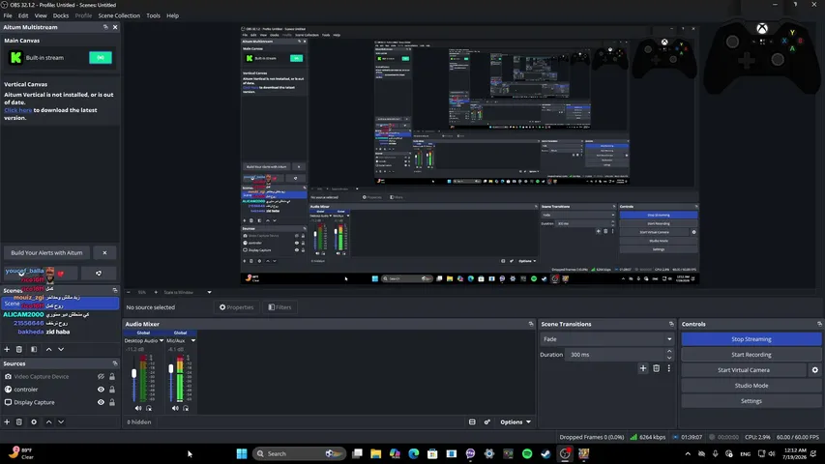
Task: Open the Tools menu
Action: [x=153, y=15]
